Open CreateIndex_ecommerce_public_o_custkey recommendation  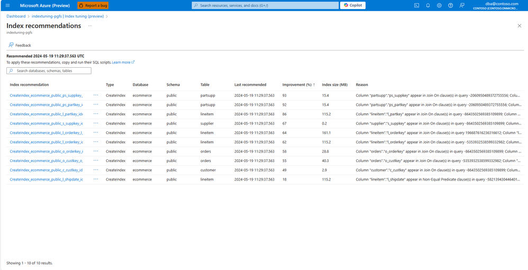pos(46,161)
